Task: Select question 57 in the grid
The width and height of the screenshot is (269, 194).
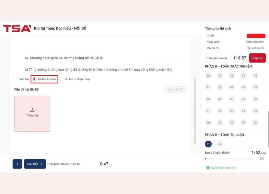Action: click(220, 123)
